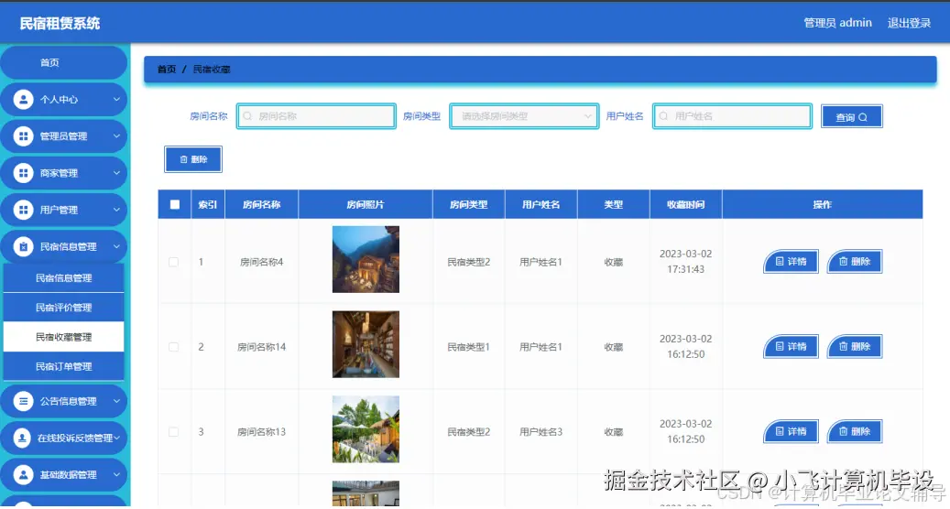Image resolution: width=950 pixels, height=509 pixels.
Task: Open room photo thumbnail for 房间名称13
Action: pos(366,429)
